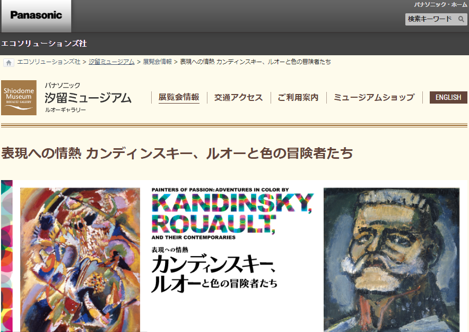Click the Panasonic logo
This screenshot has width=469, height=332.
(36, 15)
